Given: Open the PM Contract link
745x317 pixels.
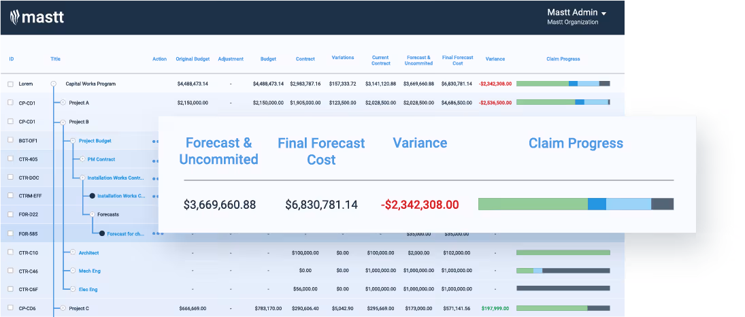Looking at the screenshot, I should point(101,159).
